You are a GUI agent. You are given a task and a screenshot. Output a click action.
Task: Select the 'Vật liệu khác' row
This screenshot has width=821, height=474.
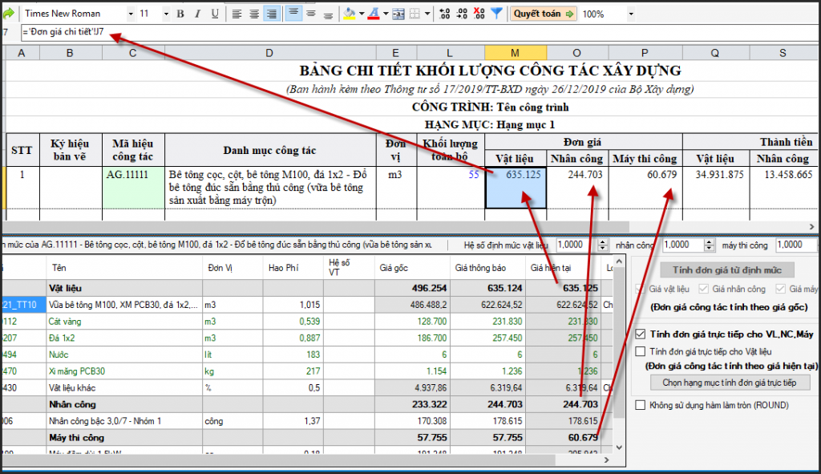(x=308, y=387)
